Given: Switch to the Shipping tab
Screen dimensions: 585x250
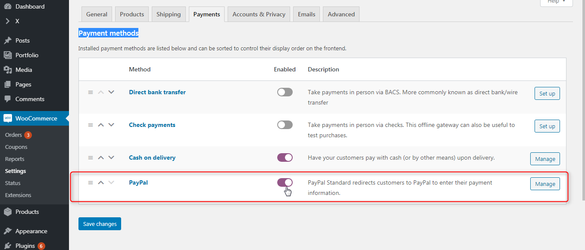Looking at the screenshot, I should 169,14.
